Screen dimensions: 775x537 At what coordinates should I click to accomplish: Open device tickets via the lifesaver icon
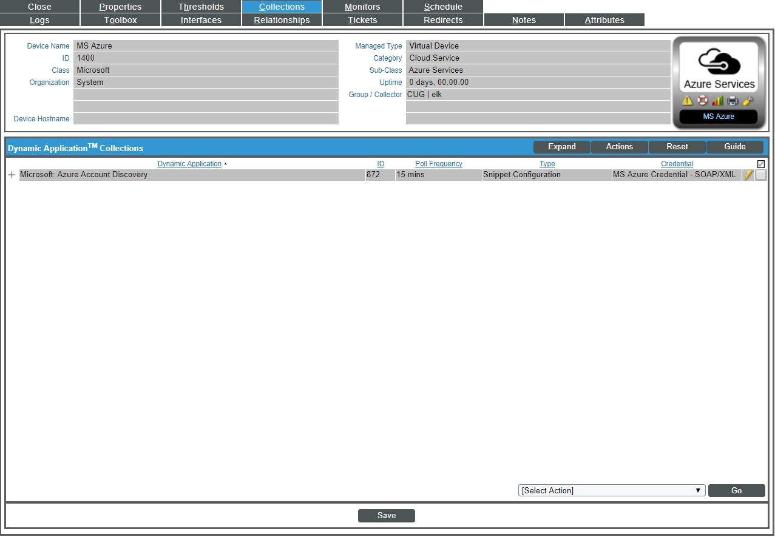[x=702, y=100]
